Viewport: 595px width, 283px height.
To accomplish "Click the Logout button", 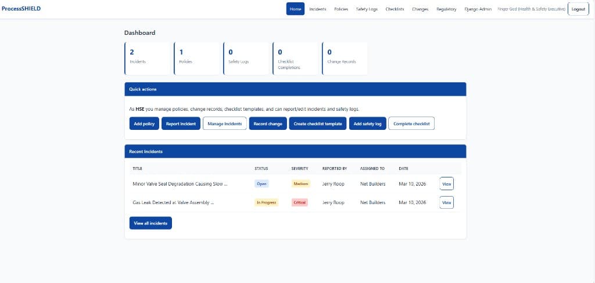I will click(x=578, y=9).
